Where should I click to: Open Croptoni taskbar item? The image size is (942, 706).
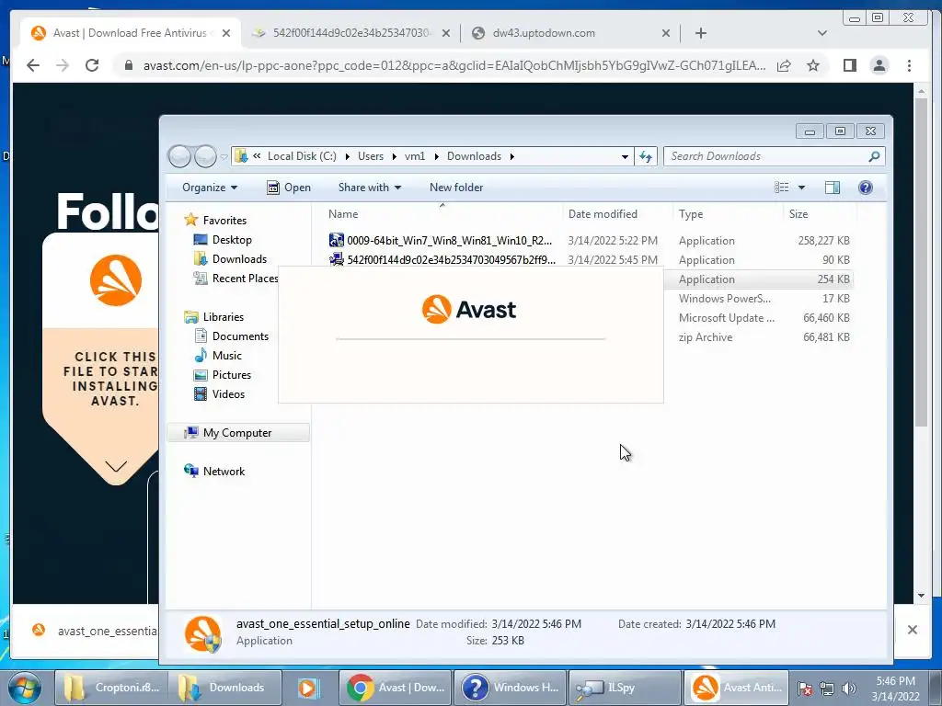(111, 688)
